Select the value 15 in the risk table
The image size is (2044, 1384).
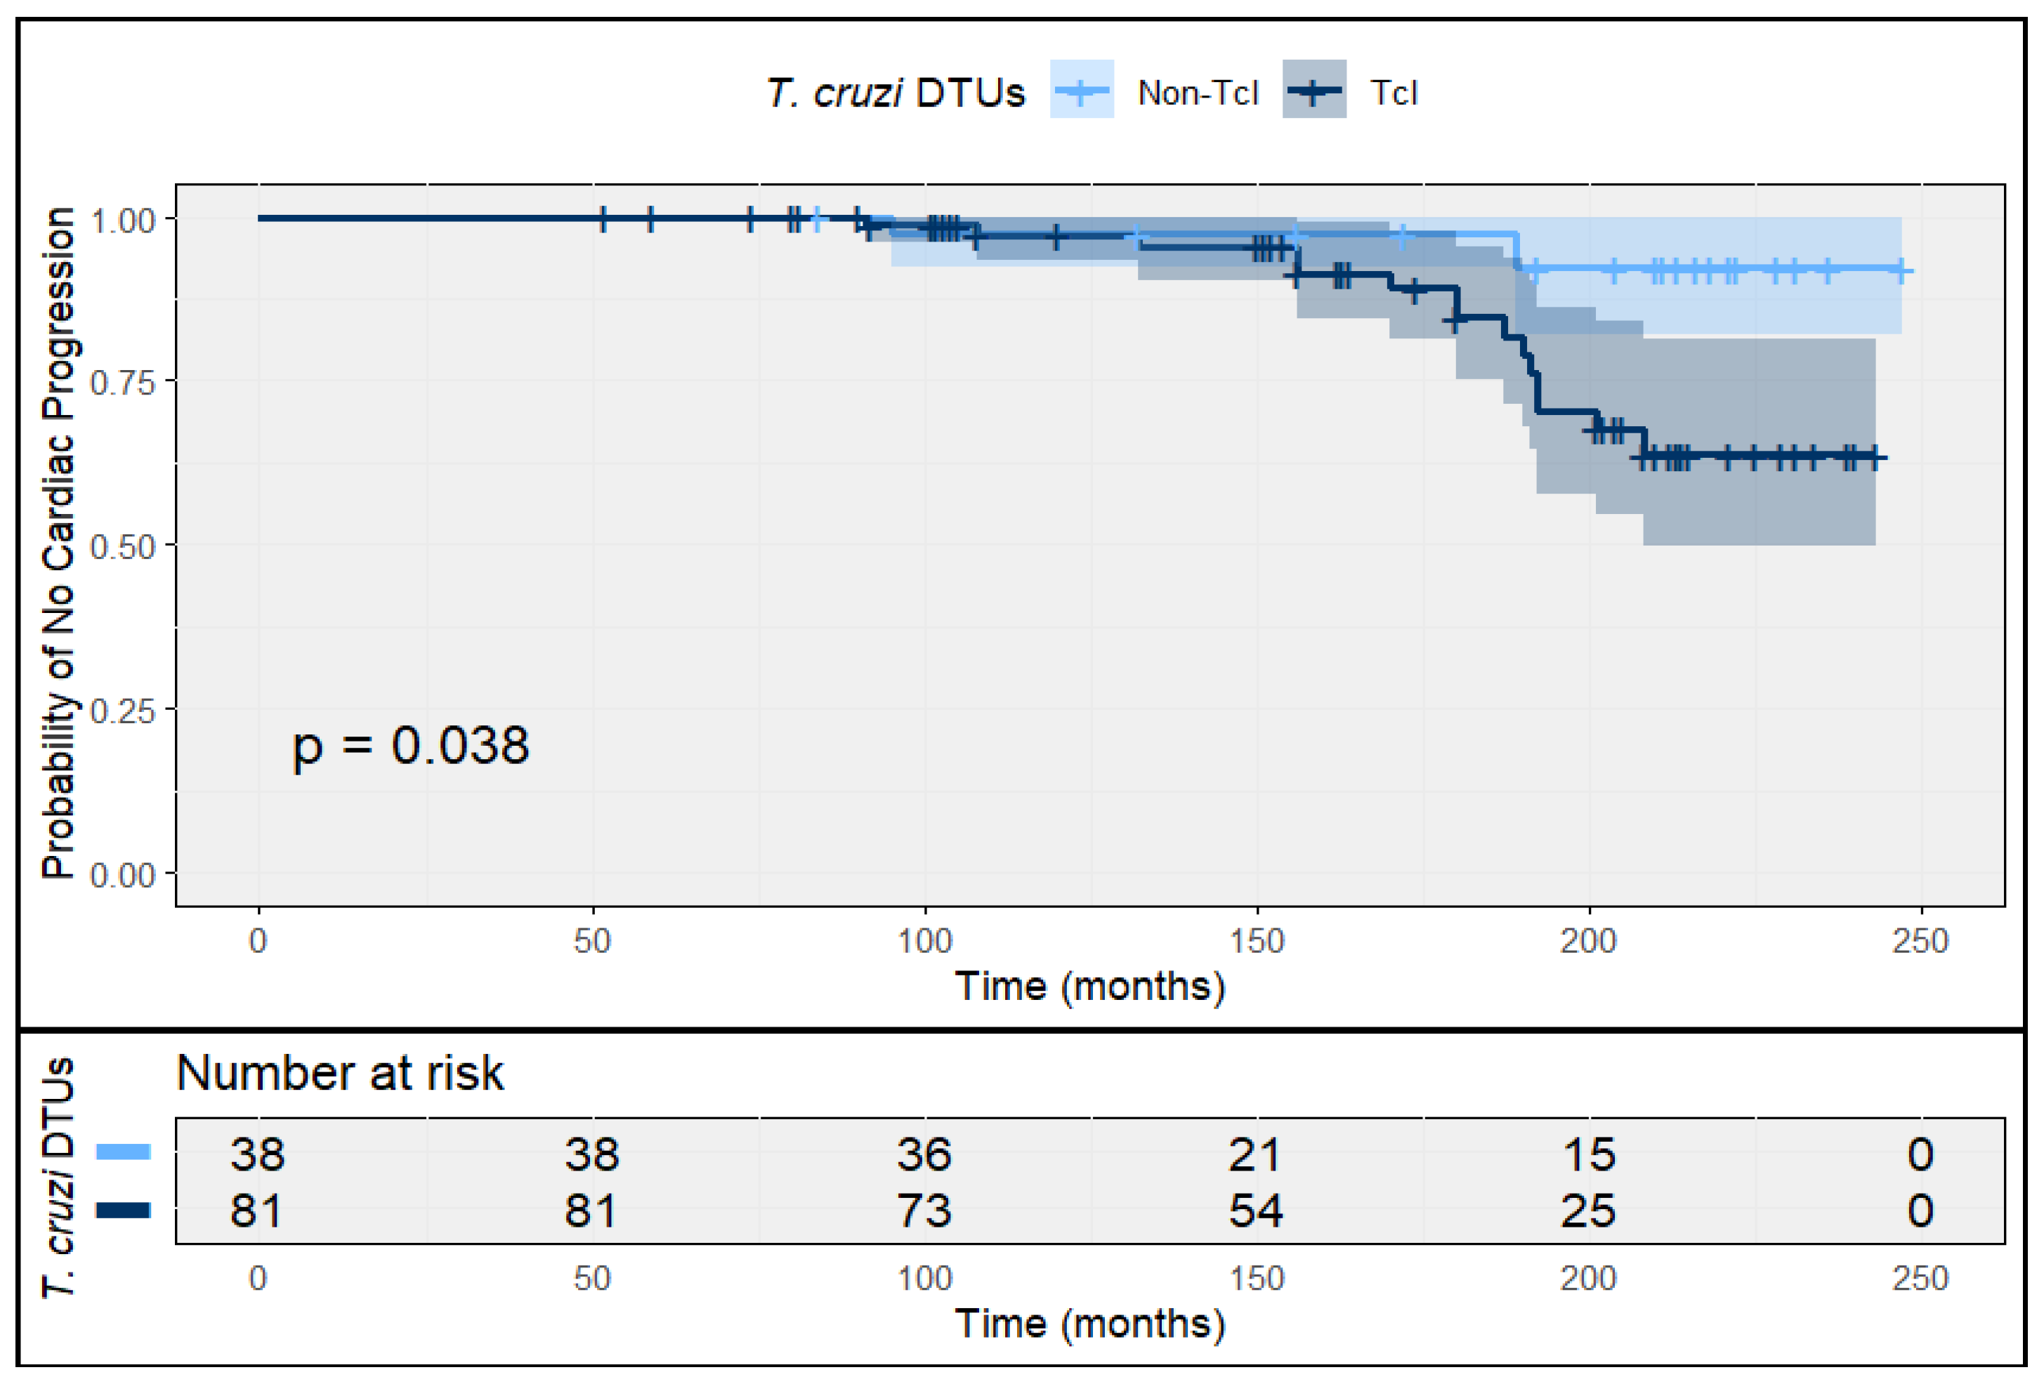coord(1588,1154)
